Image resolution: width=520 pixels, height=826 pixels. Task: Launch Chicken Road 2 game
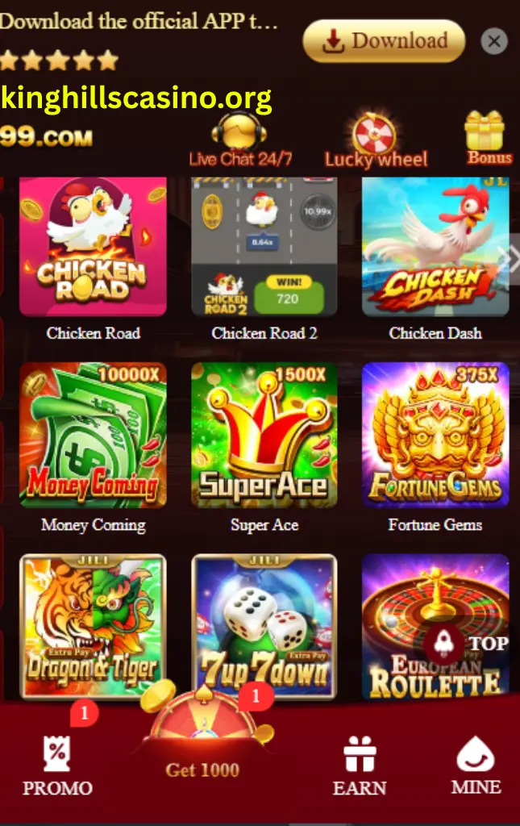coord(264,247)
